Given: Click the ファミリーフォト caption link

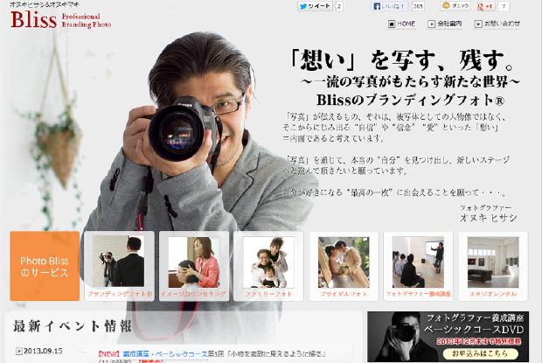Looking at the screenshot, I should [268, 294].
